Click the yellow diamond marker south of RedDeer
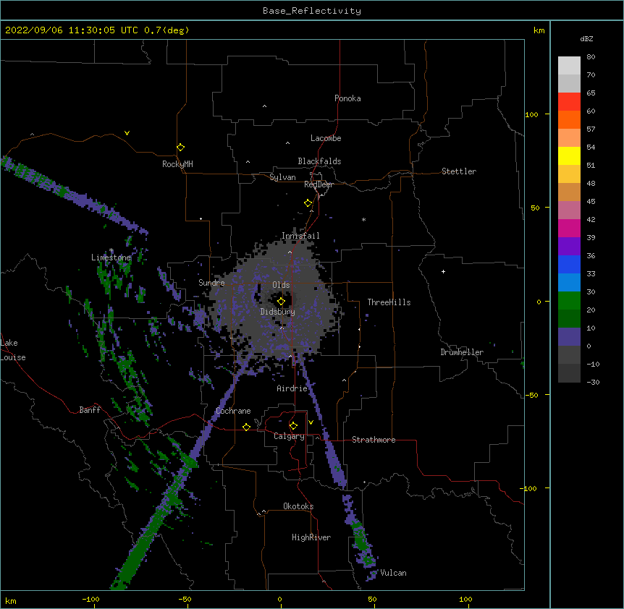This screenshot has width=624, height=609. 308,203
